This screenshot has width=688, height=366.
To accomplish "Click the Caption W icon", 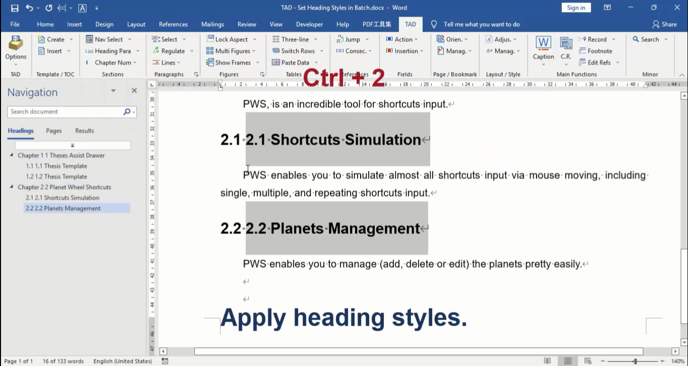I will click(543, 43).
